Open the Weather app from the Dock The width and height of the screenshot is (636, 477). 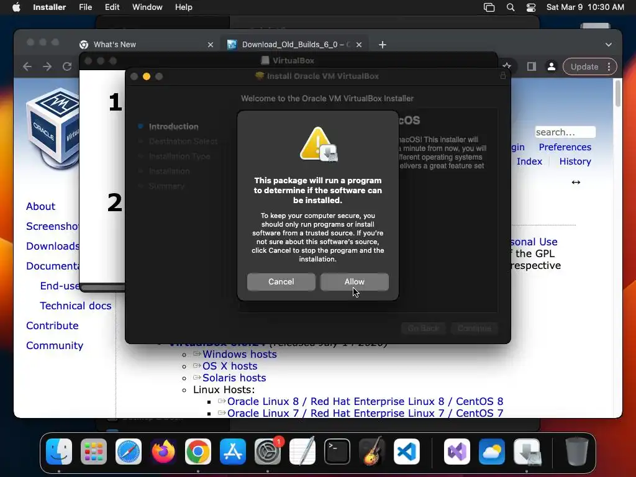pos(492,452)
